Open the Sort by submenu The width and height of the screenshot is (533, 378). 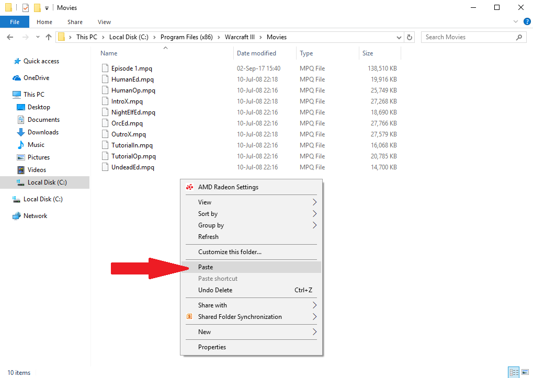(x=251, y=214)
